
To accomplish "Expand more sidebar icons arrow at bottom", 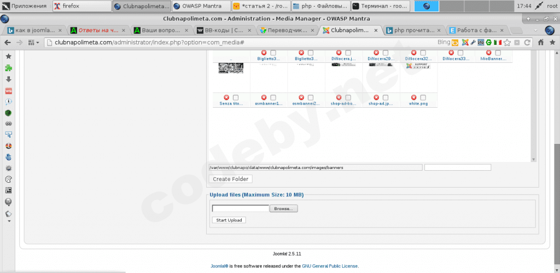I will [x=9, y=221].
